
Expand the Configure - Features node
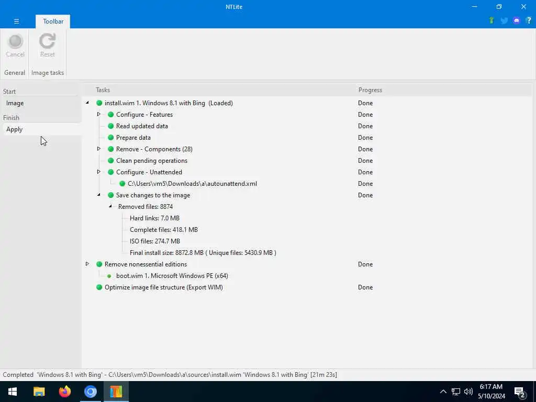[x=99, y=114]
